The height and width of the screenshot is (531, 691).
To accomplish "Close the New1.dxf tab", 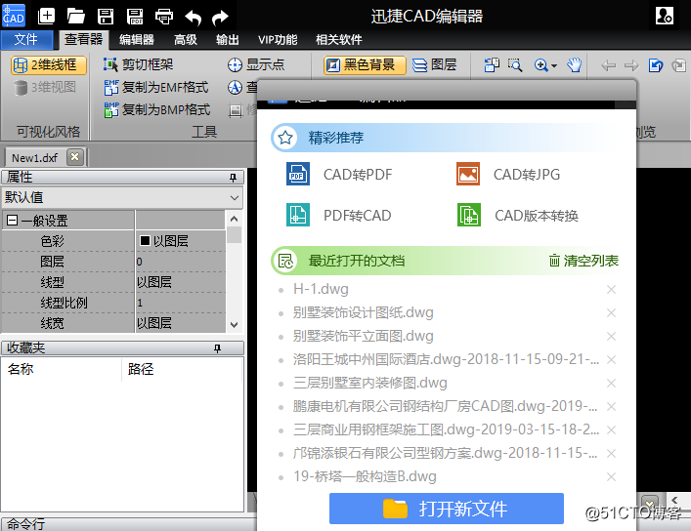I will pos(75,157).
